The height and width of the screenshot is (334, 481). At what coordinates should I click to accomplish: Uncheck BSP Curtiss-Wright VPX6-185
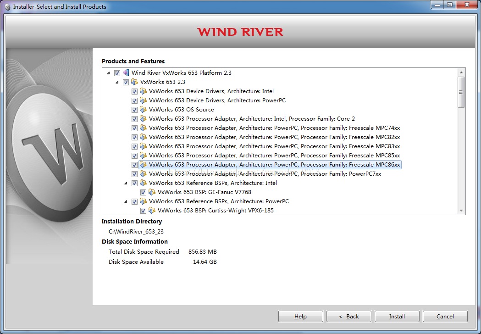(143, 211)
